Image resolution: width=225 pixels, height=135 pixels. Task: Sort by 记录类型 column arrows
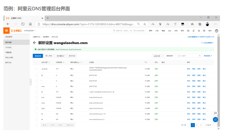[64, 62]
